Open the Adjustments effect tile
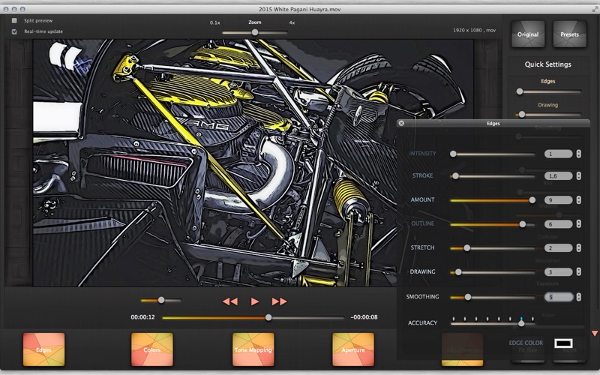The image size is (600, 375). 462,349
